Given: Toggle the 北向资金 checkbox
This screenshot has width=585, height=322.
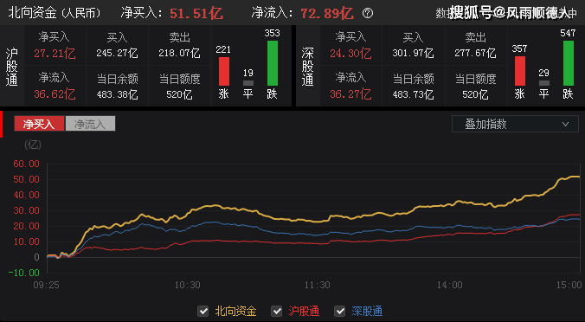Looking at the screenshot, I should pos(203,311).
